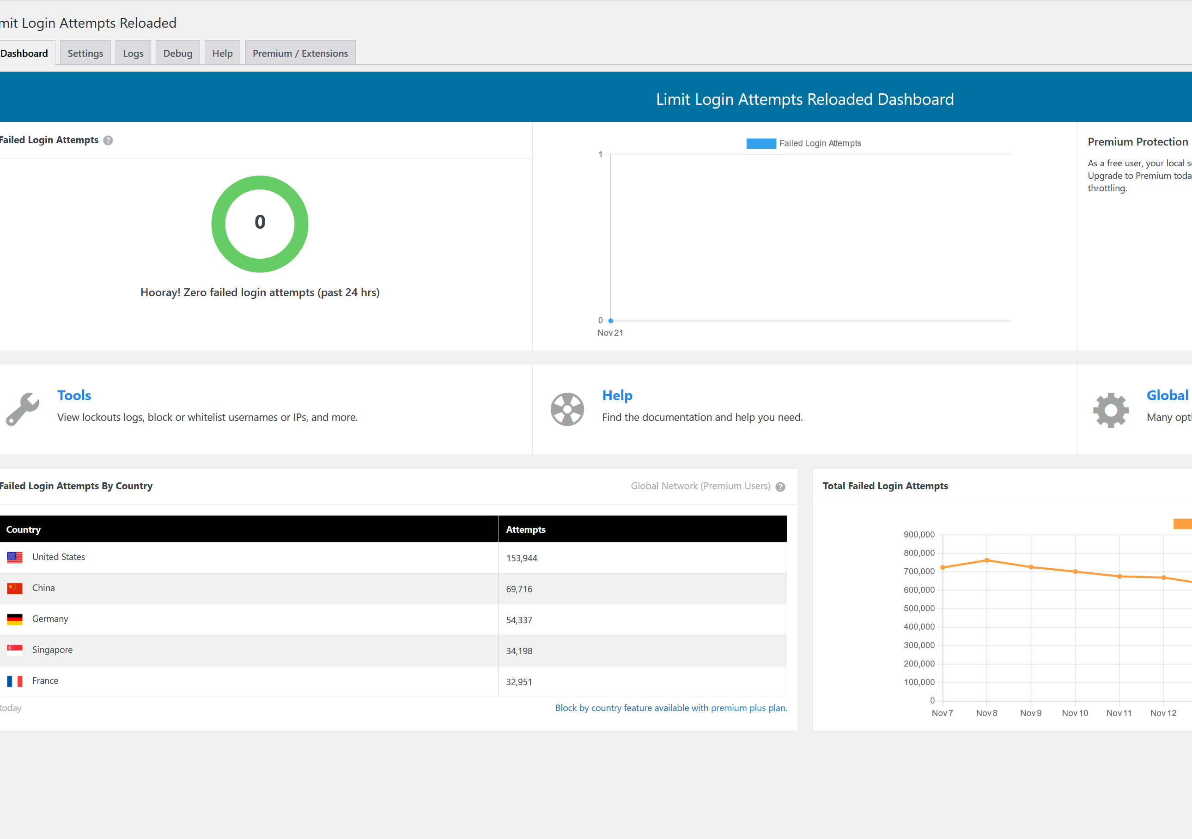The image size is (1192, 839).
Task: Open the Settings tab
Action: point(85,54)
